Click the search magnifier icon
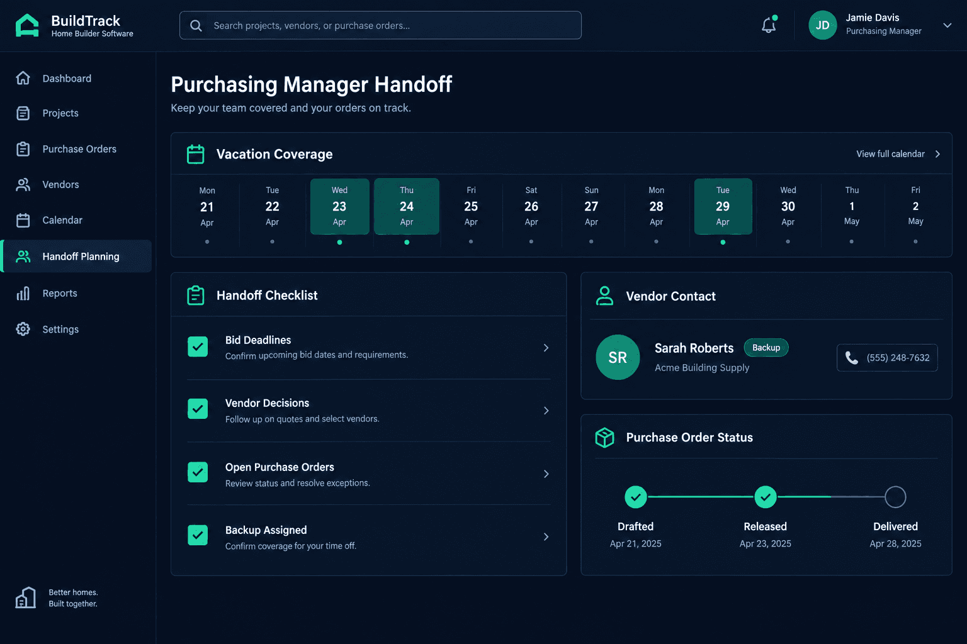Image resolution: width=967 pixels, height=644 pixels. [x=196, y=26]
